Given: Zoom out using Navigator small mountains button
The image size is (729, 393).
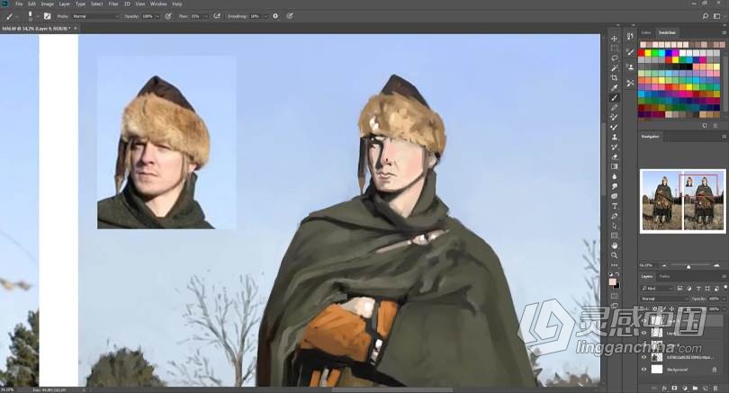Looking at the screenshot, I should tap(664, 265).
